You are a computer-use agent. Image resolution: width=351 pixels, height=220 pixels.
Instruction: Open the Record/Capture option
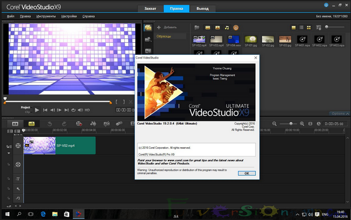pyautogui.click(x=79, y=124)
